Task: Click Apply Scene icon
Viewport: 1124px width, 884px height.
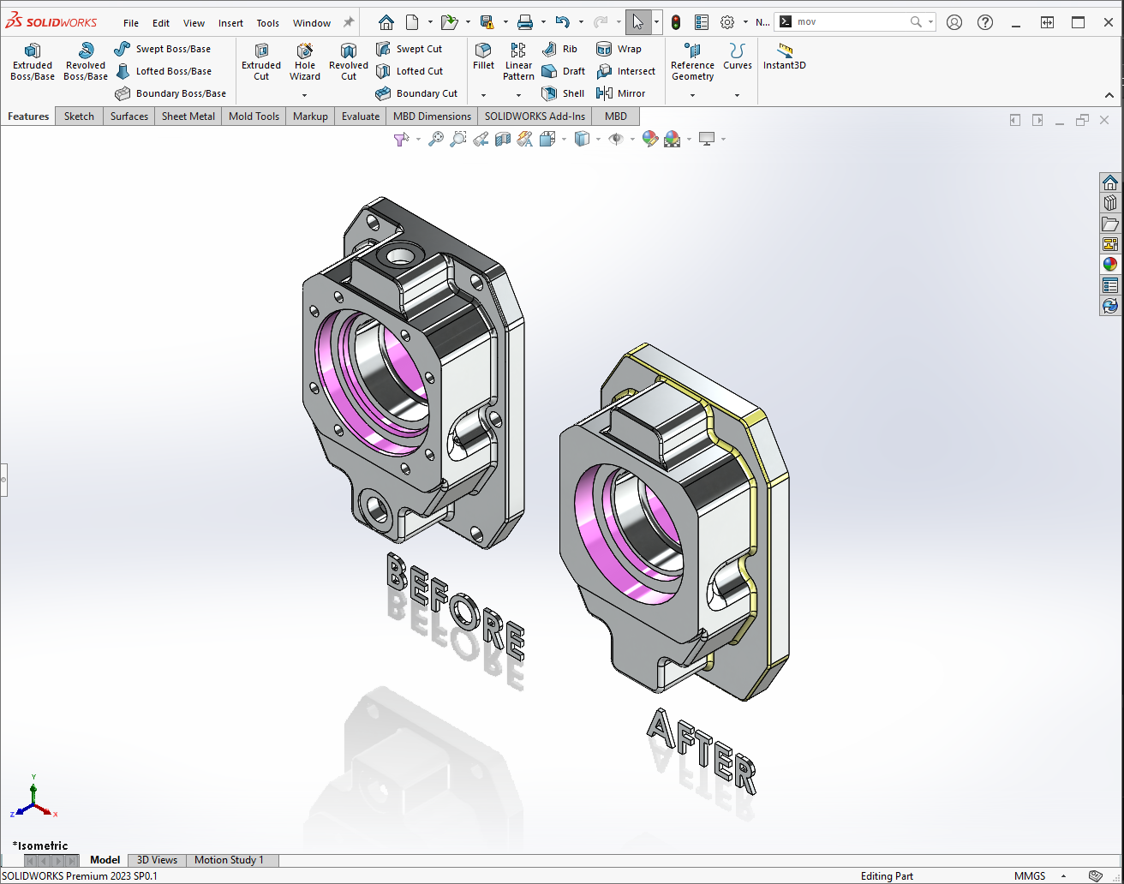Action: coord(673,139)
